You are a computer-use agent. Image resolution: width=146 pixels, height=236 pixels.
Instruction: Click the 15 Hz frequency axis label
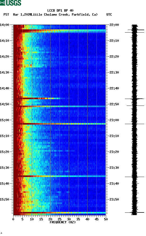tap(41, 219)
